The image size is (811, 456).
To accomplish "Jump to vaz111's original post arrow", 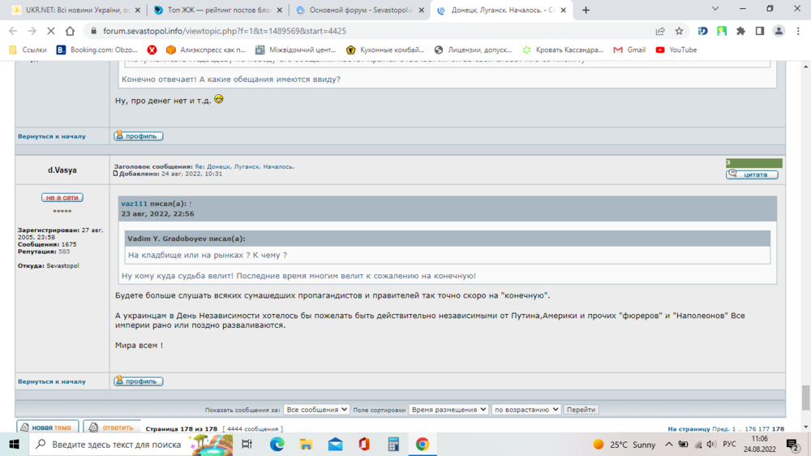I will click(x=191, y=204).
